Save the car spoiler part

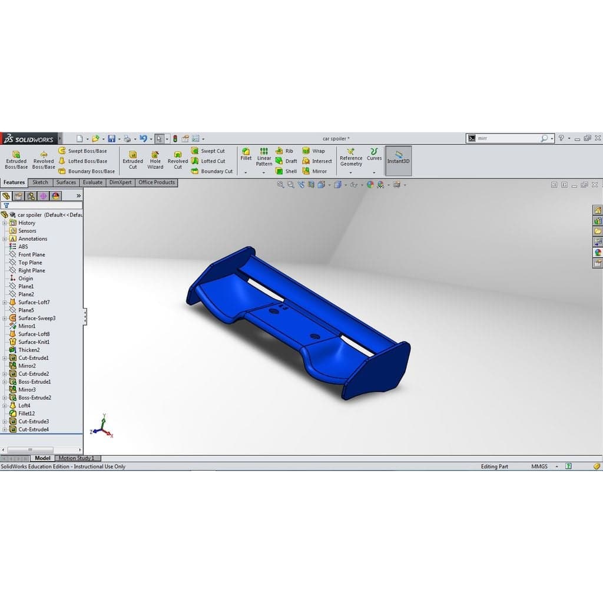click(x=111, y=138)
